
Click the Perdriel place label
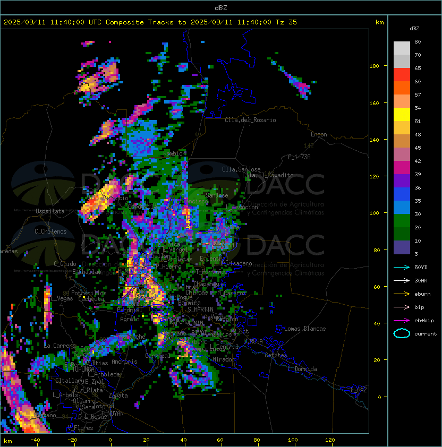click(x=129, y=310)
